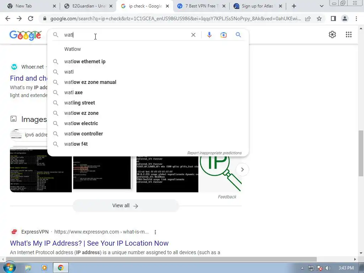Open the Whoer.net result title link

[28, 78]
